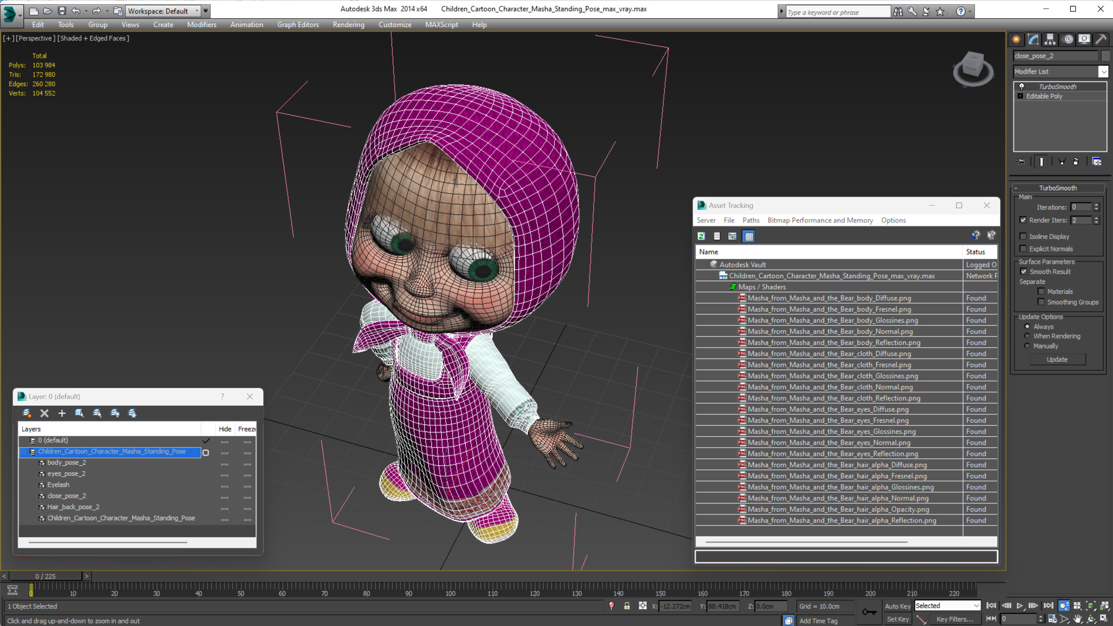Click the Play Animation button
Screen dimensions: 1113x626
click(x=1020, y=606)
